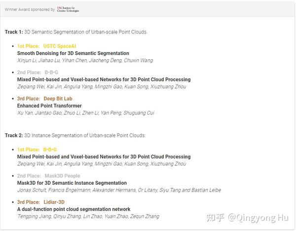Open 'Smooth Denoising for 3D Semantic Segmentation' title

pyautogui.click(x=73, y=53)
